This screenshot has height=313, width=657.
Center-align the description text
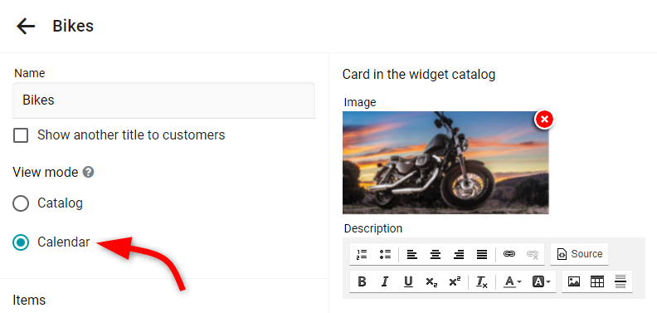coord(436,254)
